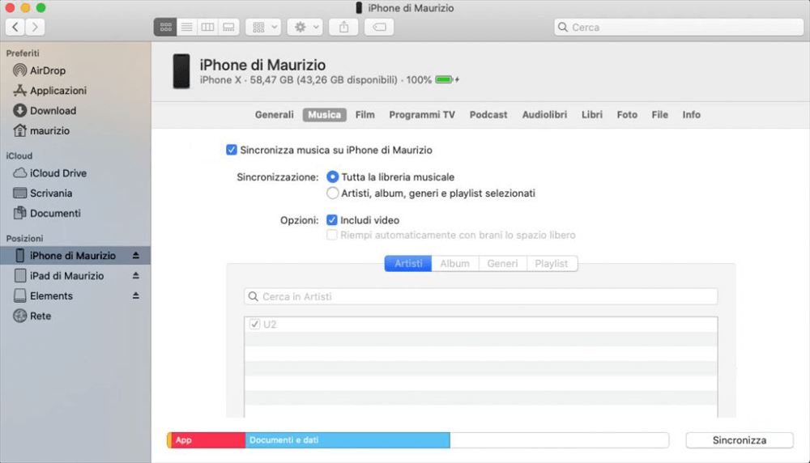Click the Cerca in Artisti search field
Screen dimensions: 810x463
[x=481, y=297]
